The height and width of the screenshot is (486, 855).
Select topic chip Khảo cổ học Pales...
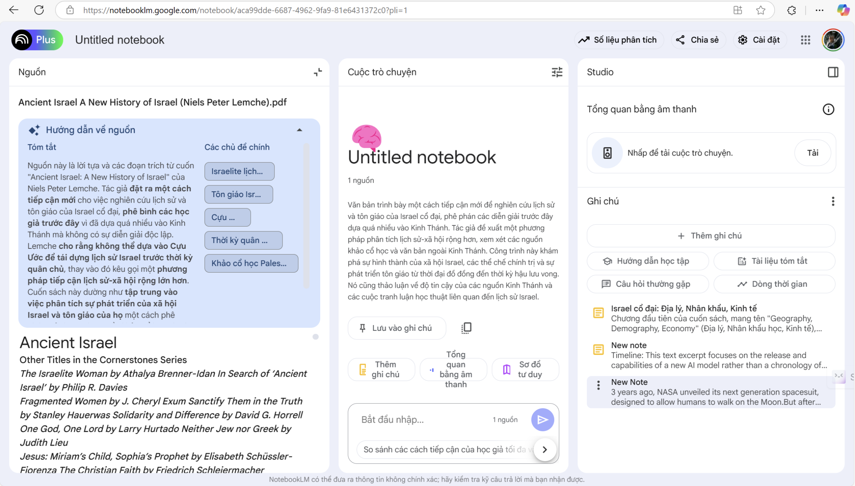pyautogui.click(x=251, y=263)
